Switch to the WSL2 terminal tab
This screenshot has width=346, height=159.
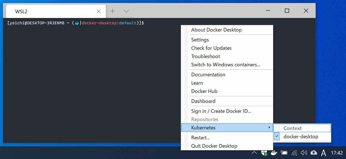(56, 11)
